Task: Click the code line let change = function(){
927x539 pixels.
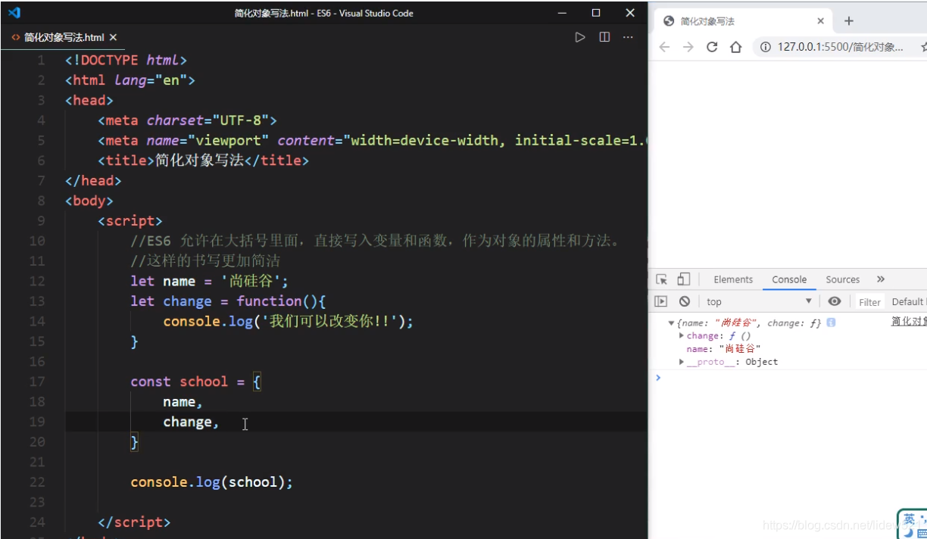Action: pos(228,301)
